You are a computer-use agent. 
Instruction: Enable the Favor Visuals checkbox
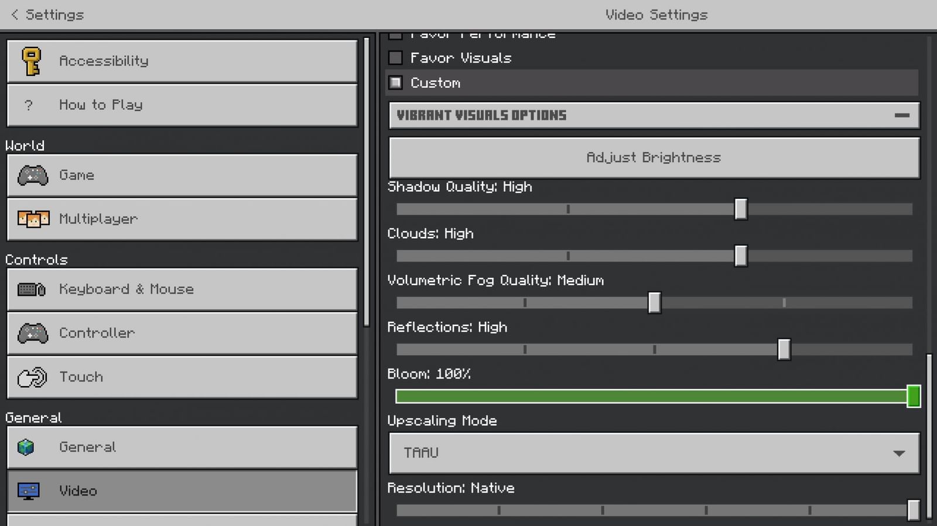pyautogui.click(x=396, y=58)
